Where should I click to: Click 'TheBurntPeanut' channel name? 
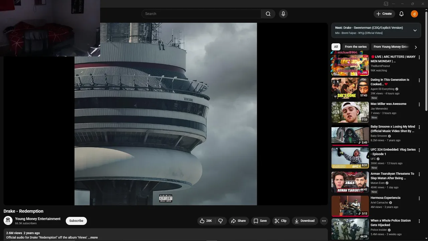[380, 66]
